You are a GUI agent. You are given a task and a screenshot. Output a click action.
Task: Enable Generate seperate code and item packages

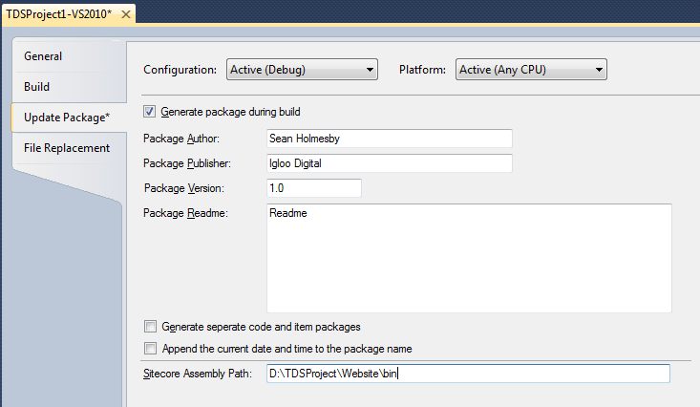[150, 327]
